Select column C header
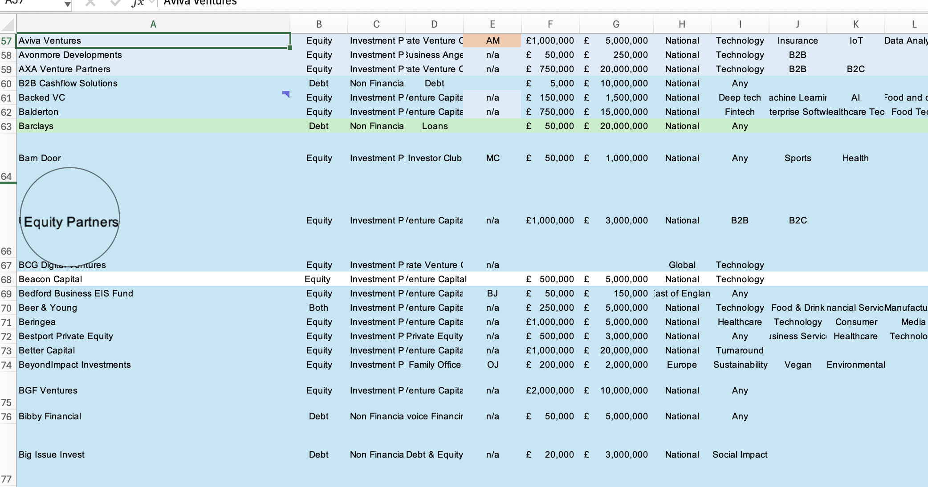 pyautogui.click(x=377, y=24)
